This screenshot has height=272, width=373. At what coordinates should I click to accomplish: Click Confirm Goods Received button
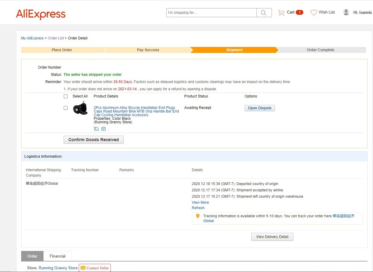[x=94, y=140]
